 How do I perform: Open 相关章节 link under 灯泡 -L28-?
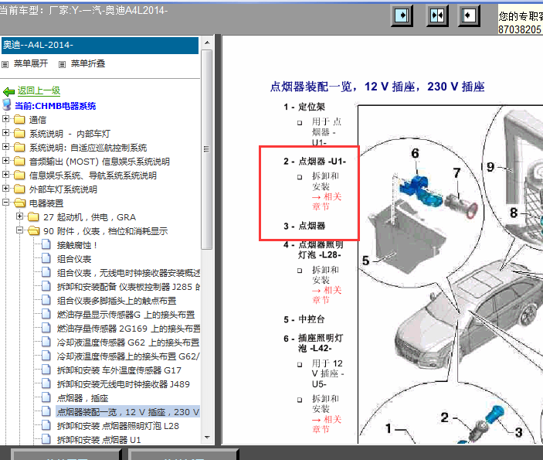coord(327,295)
